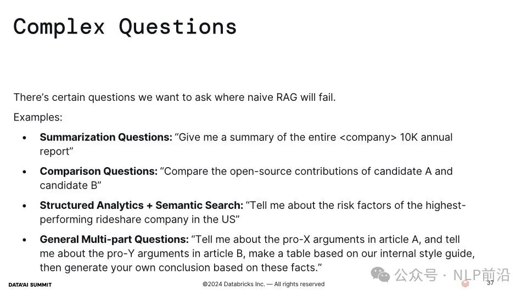This screenshot has width=527, height=296.
Task: Click the bullet before Comparison Questions
Action: (x=24, y=172)
